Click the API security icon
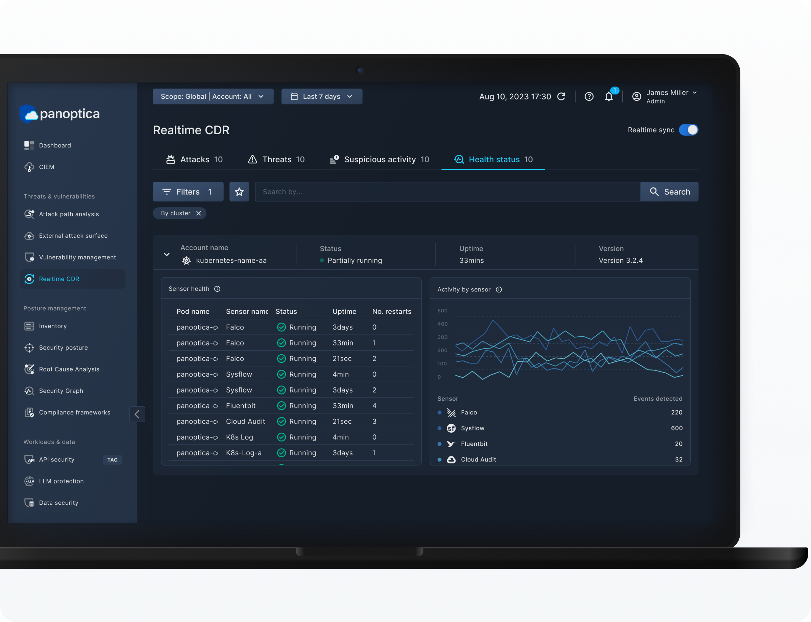The height and width of the screenshot is (622, 811). pyautogui.click(x=29, y=459)
